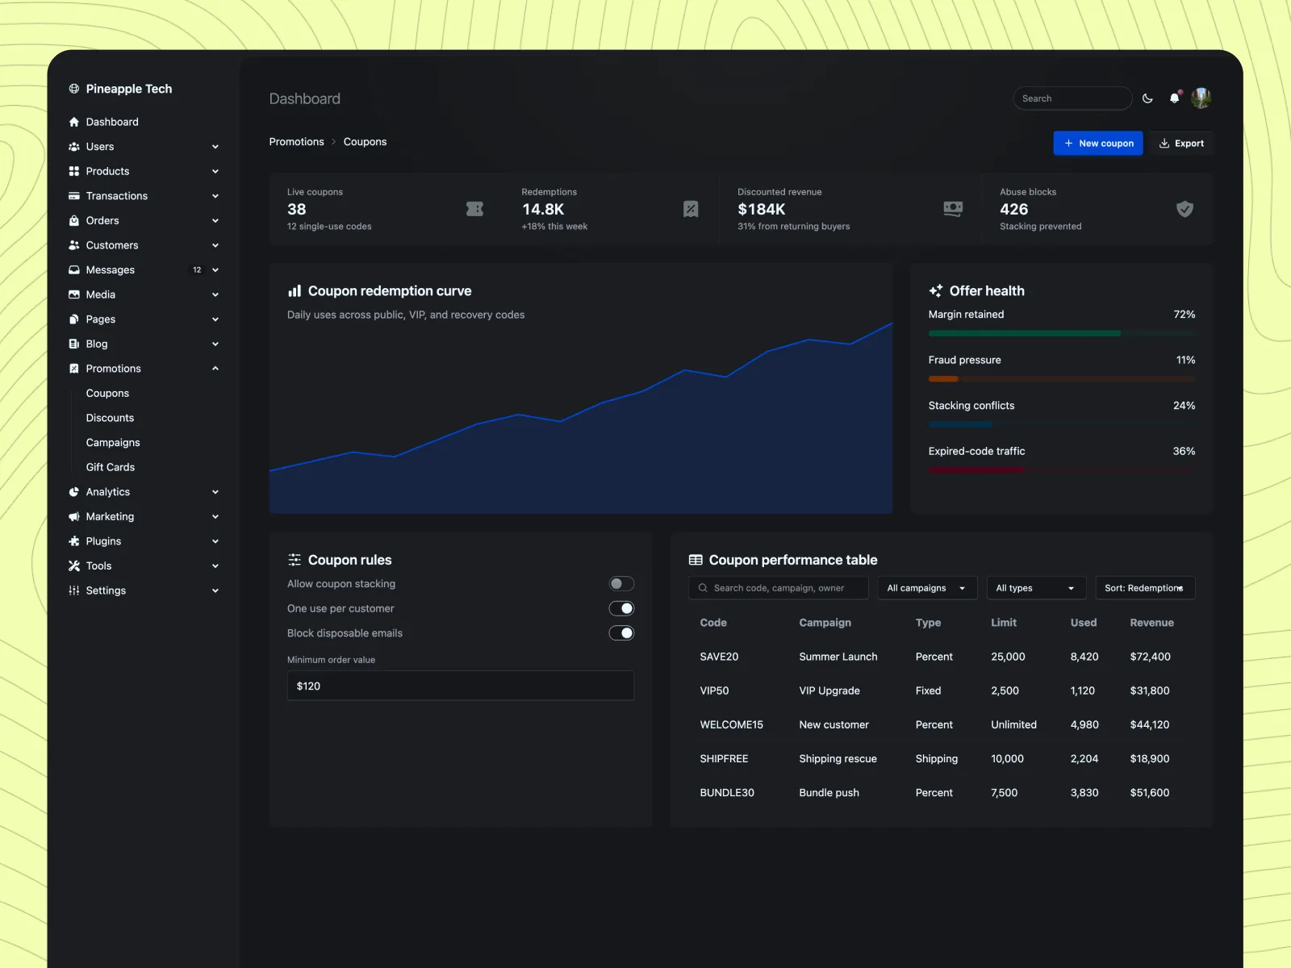Screen dimensions: 1291x968
Task: Click the Marketing megaphone icon
Action: coord(74,516)
